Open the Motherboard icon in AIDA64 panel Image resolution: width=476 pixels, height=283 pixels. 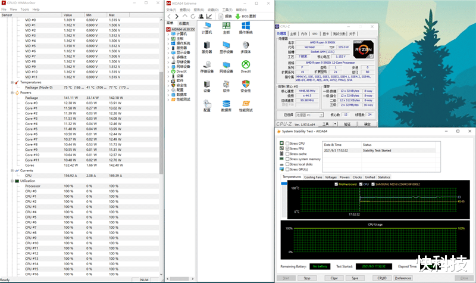click(226, 26)
